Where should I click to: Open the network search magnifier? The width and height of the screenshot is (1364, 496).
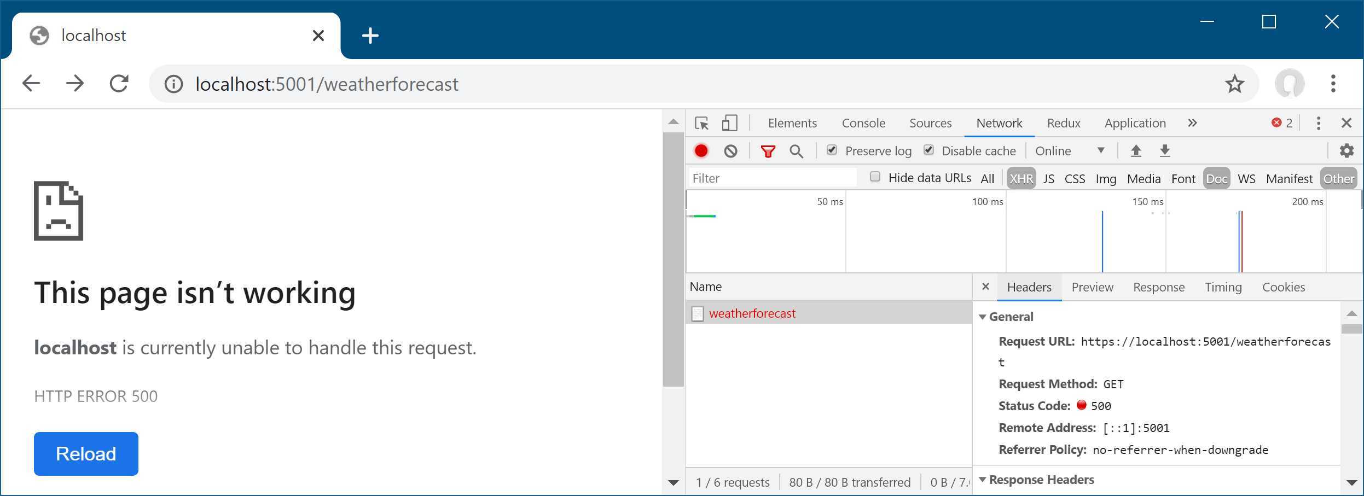[797, 151]
